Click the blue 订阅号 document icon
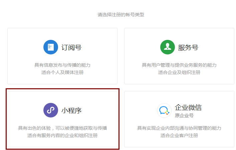The height and width of the screenshot is (150, 236). tap(51, 47)
